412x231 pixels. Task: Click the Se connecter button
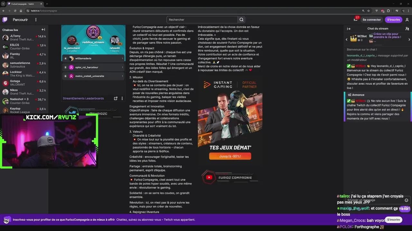tap(371, 20)
